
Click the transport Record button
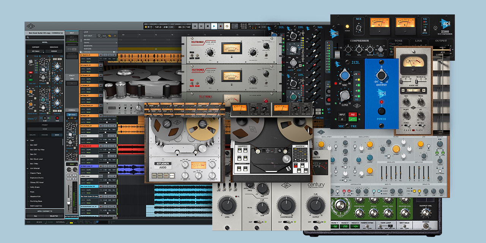pos(220,26)
